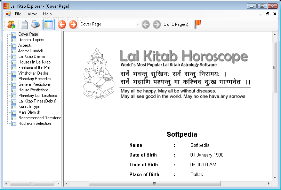This screenshot has height=190, width=281.
Task: Select Cover Page in the tree
Action: tap(28, 34)
